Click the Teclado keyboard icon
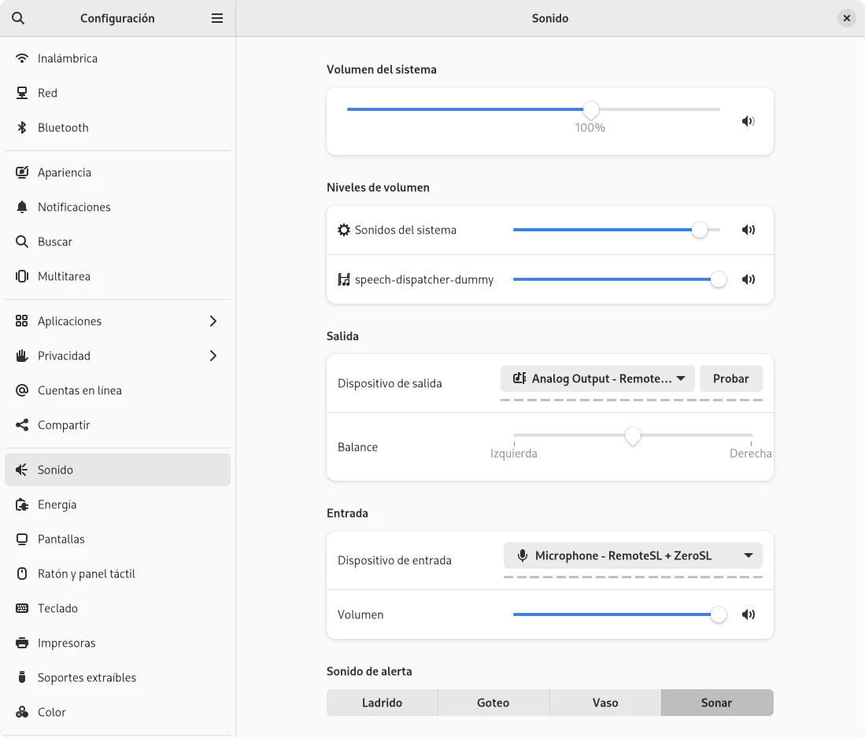865x738 pixels. pos(22,608)
